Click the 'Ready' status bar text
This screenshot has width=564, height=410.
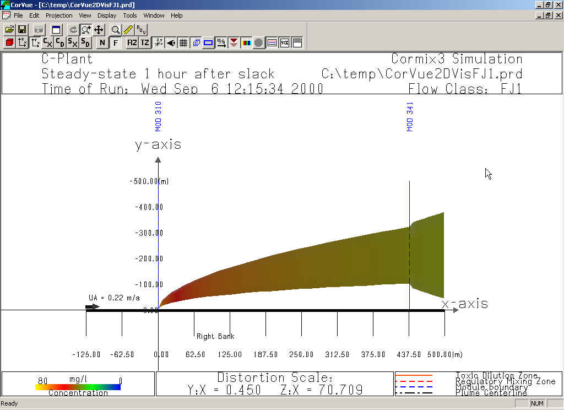9,403
